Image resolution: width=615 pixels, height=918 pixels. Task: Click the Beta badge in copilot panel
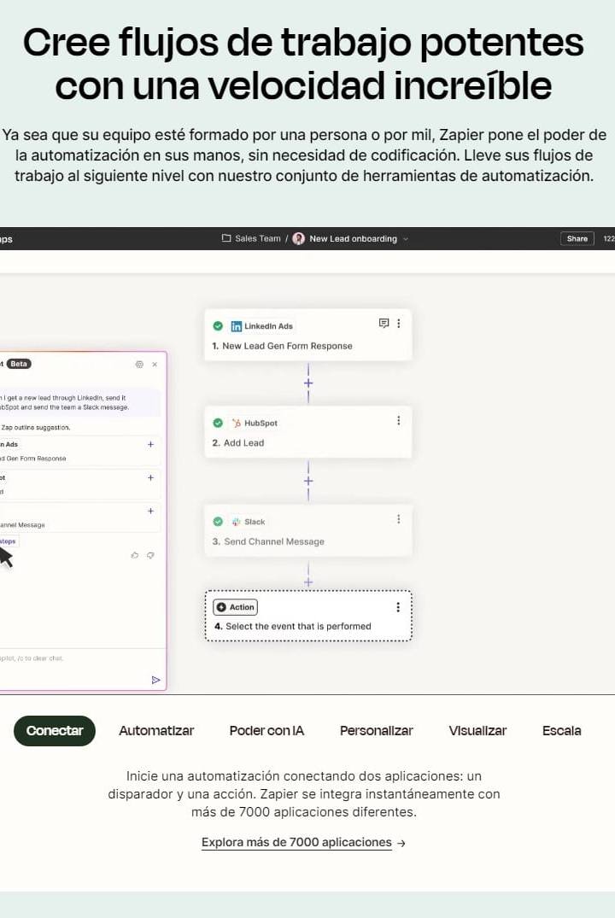(19, 364)
